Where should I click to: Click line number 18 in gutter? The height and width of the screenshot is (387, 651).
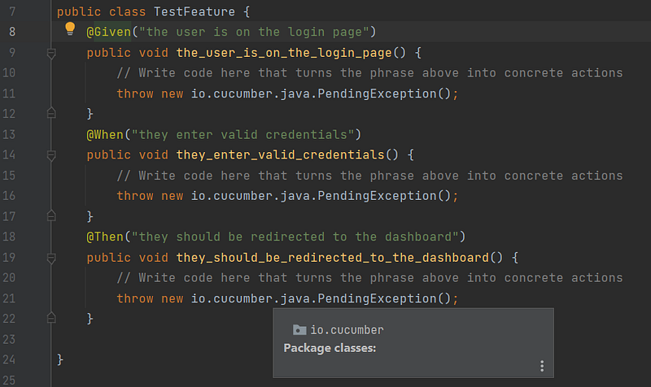[9, 237]
